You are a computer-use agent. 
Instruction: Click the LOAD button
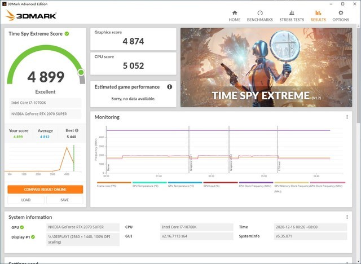[26, 200]
